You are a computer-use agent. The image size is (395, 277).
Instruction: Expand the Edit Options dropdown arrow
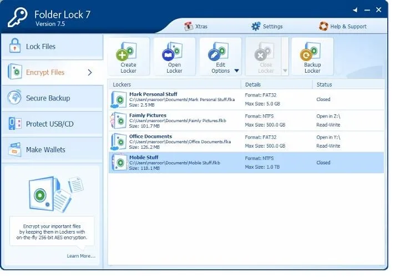(x=236, y=71)
